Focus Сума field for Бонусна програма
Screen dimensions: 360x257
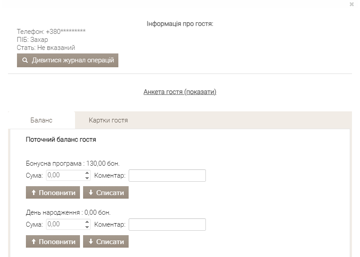tap(65, 175)
